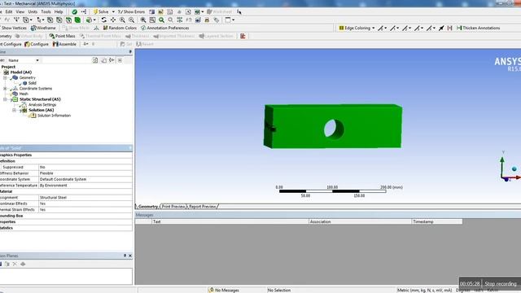This screenshot has height=293, width=521.
Task: Toggle Show Vertices
Action: pyautogui.click(x=14, y=28)
